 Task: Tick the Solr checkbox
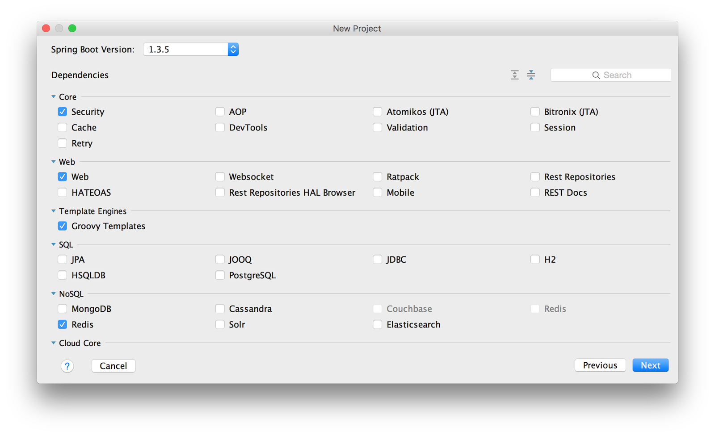[220, 324]
